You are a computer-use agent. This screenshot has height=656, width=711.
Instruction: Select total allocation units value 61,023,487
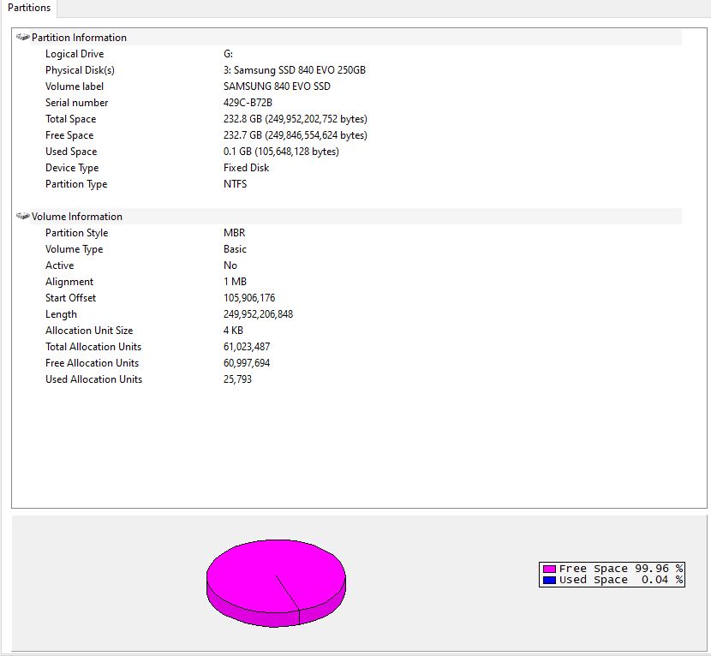click(247, 347)
